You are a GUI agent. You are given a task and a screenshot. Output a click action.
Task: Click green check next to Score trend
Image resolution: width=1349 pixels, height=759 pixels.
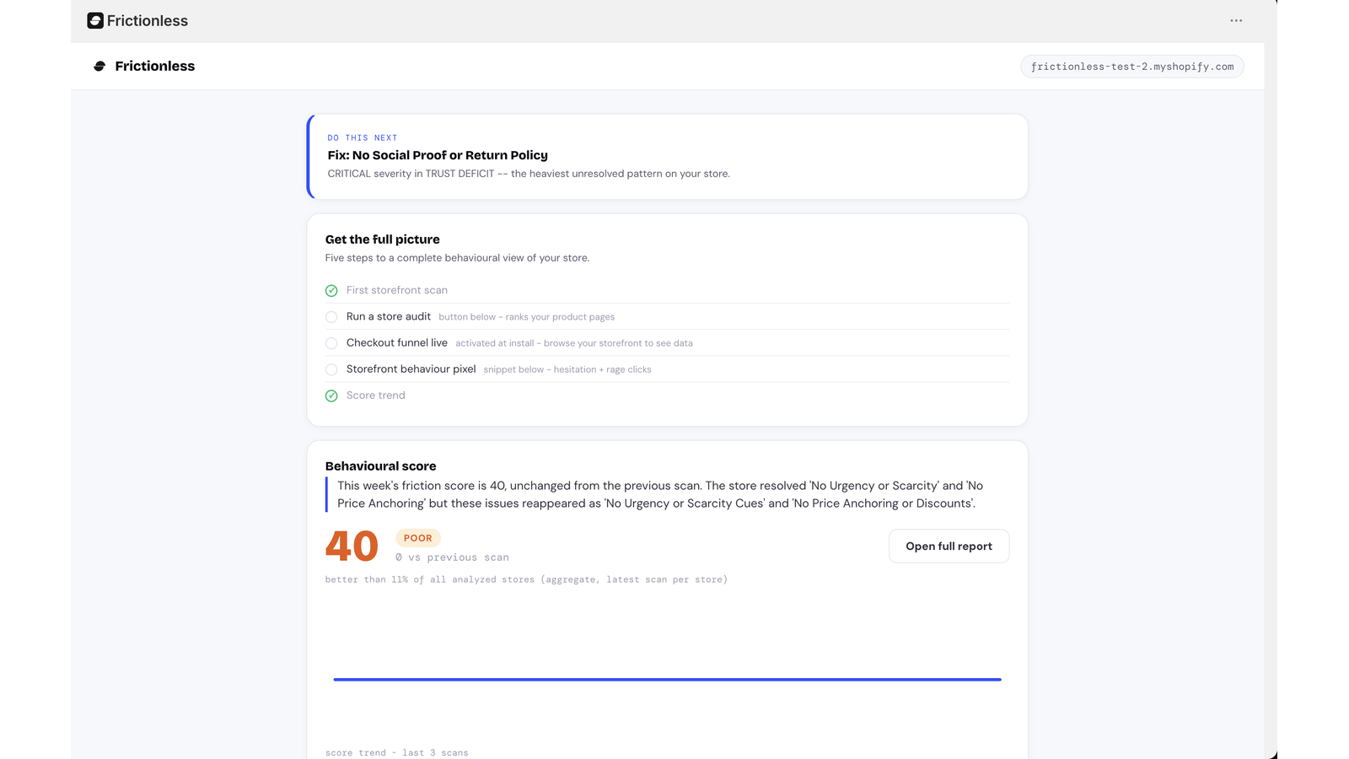331,396
